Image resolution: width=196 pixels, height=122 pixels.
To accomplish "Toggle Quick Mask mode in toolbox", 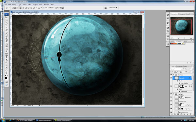I will click(x=7, y=82).
